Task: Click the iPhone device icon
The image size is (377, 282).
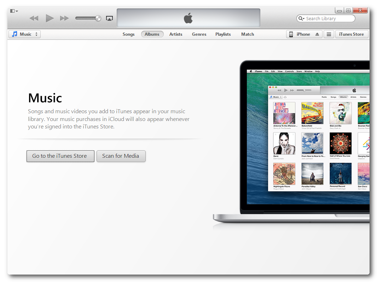Action: tap(291, 34)
